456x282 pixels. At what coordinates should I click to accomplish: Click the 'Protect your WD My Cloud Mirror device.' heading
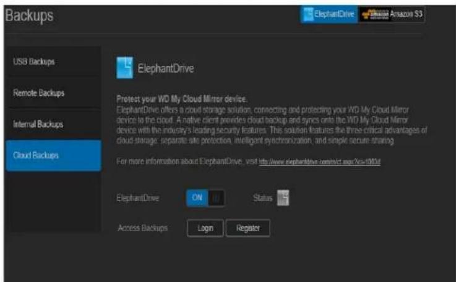[x=182, y=99]
